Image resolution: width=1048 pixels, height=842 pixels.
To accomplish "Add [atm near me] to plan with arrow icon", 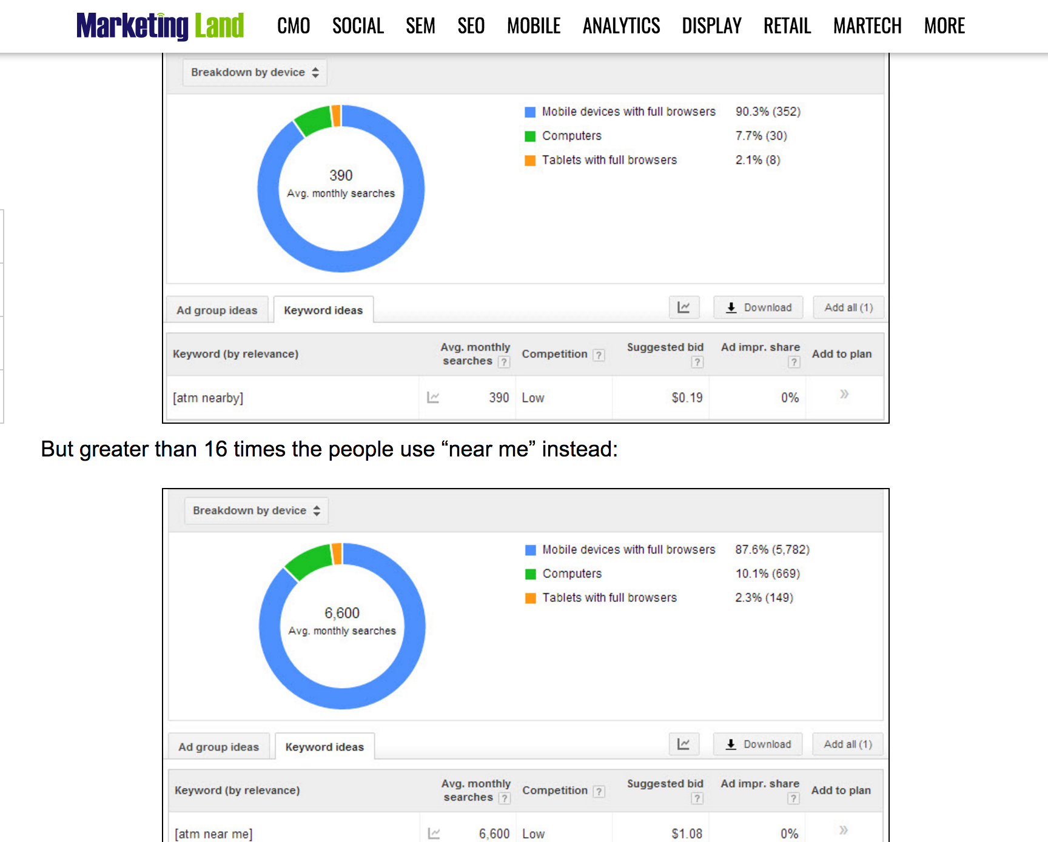I will [844, 830].
